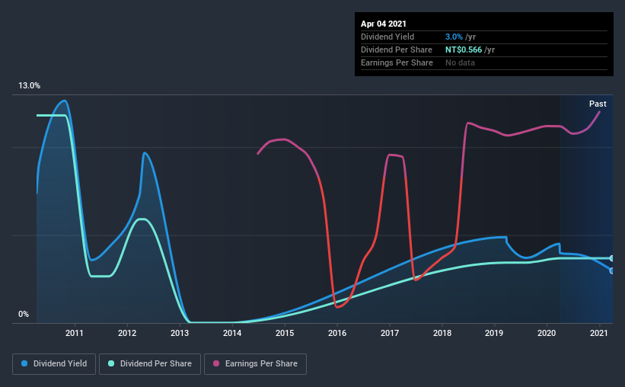
Task: Click the 2011 x-axis label
Action: pyautogui.click(x=75, y=333)
